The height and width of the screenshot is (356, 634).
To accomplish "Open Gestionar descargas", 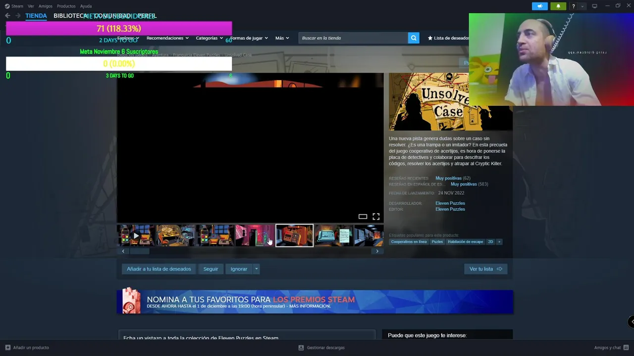I will coord(321,348).
